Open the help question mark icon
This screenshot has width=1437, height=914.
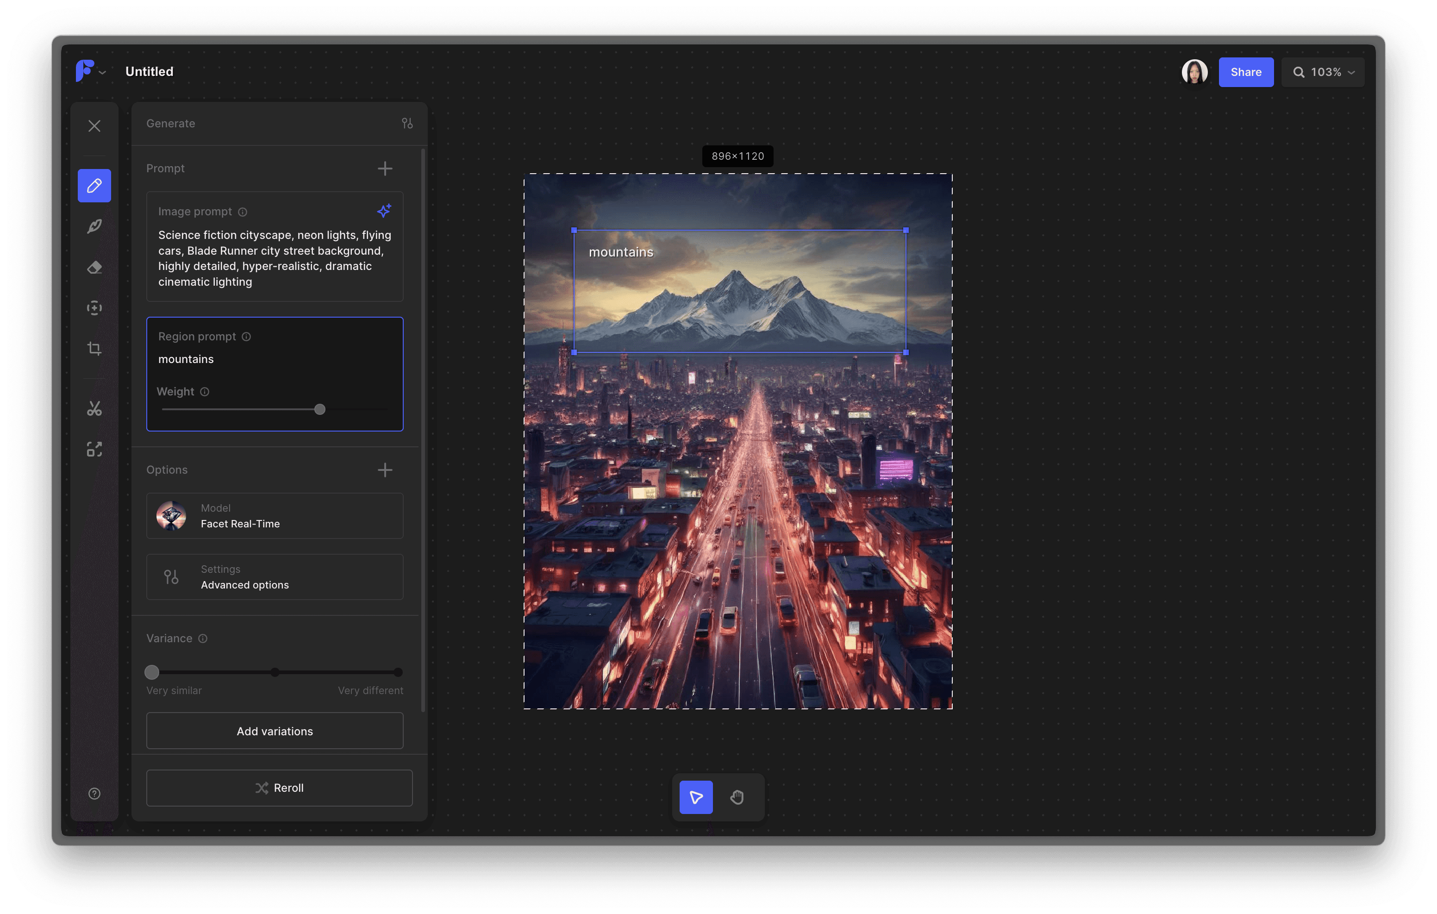(x=94, y=794)
